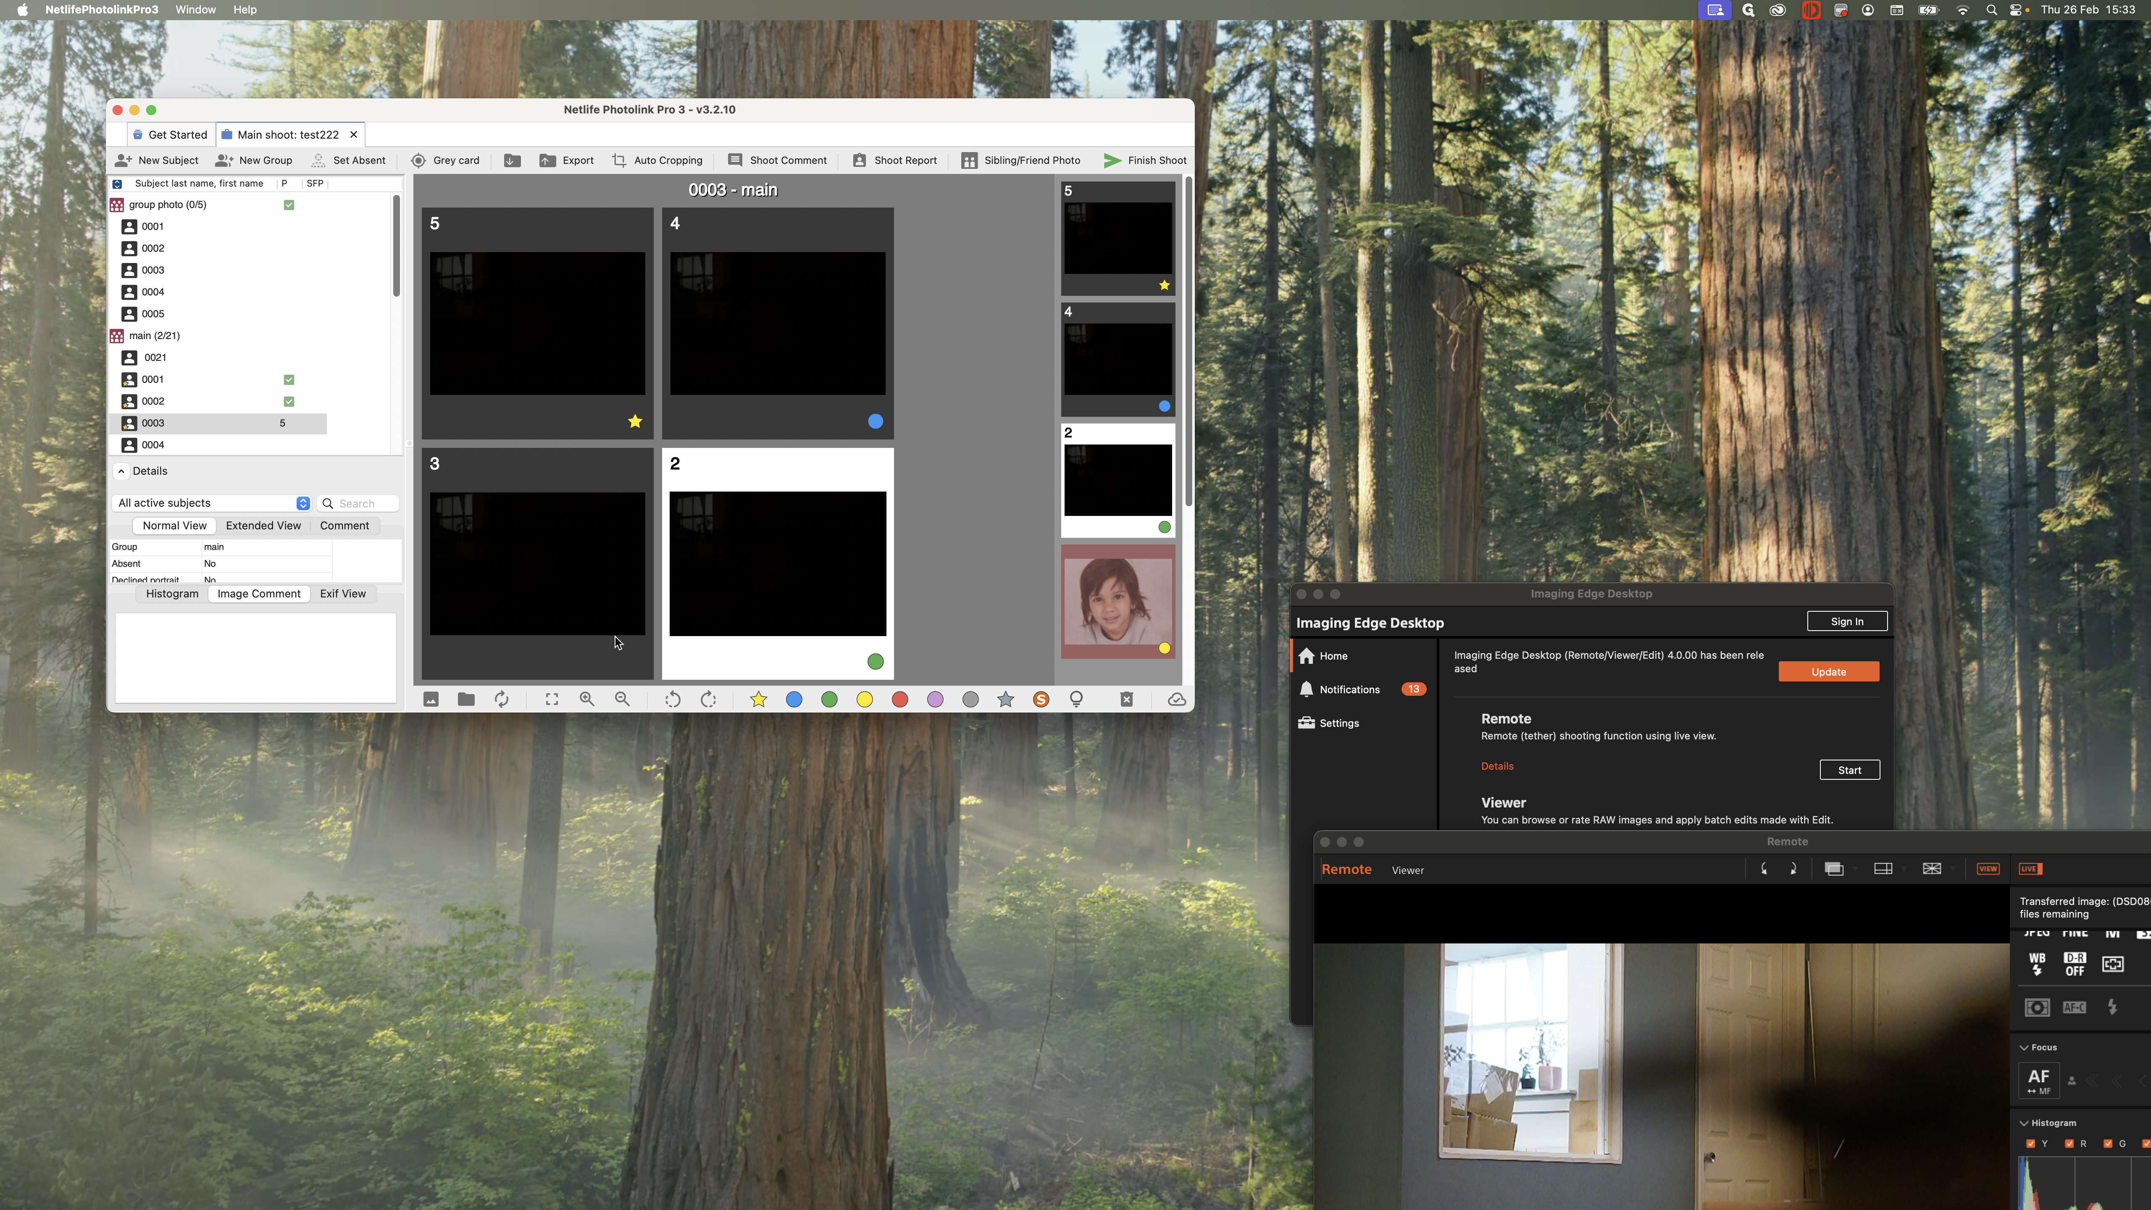
Task: Click the cloud sync status icon
Action: 1176,700
